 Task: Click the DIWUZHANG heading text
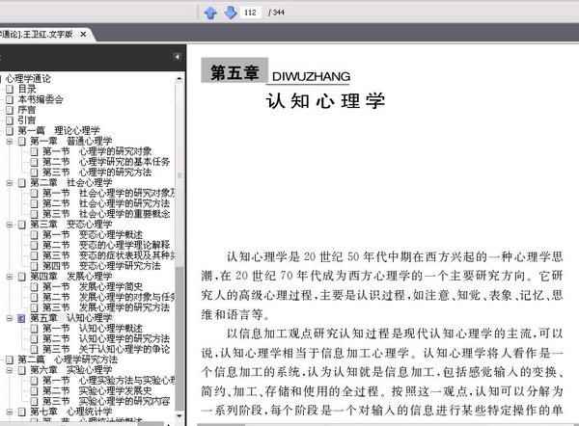311,77
